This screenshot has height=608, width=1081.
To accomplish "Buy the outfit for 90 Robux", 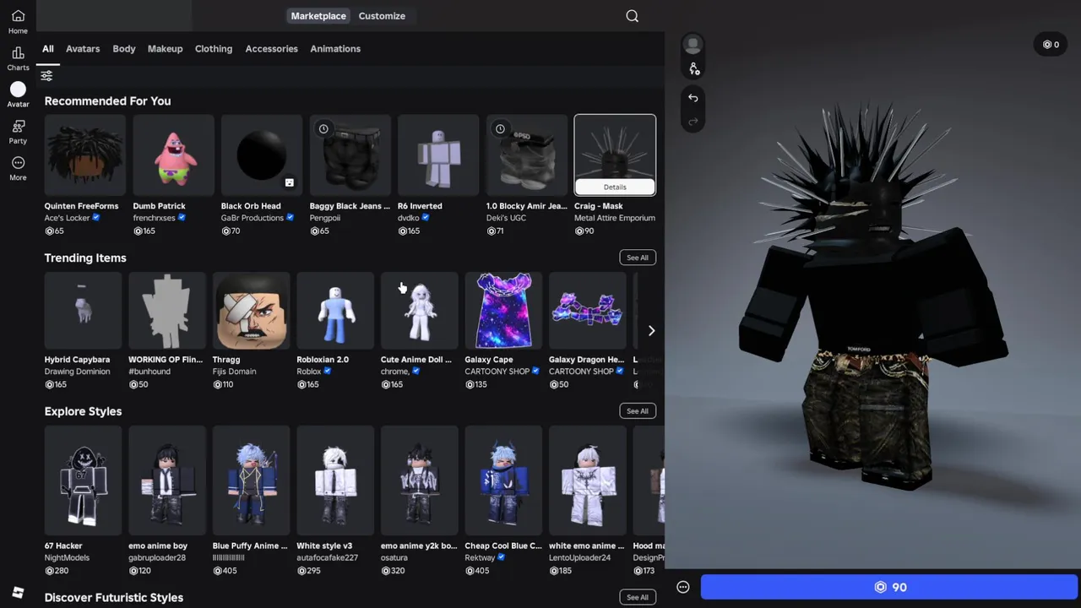I will pyautogui.click(x=889, y=587).
